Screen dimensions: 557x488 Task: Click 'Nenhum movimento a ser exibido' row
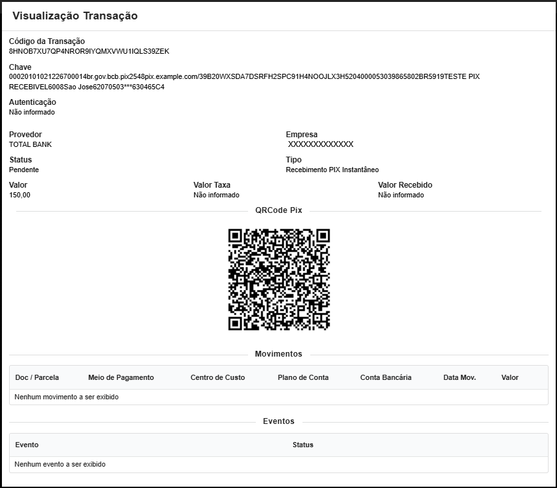tap(67, 397)
